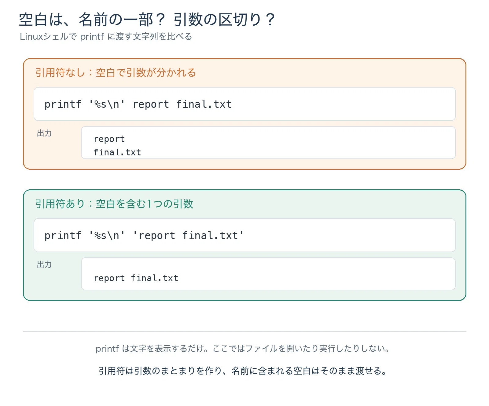Click quoted argument 'report final.txt'
The height and width of the screenshot is (406, 489).
click(188, 236)
